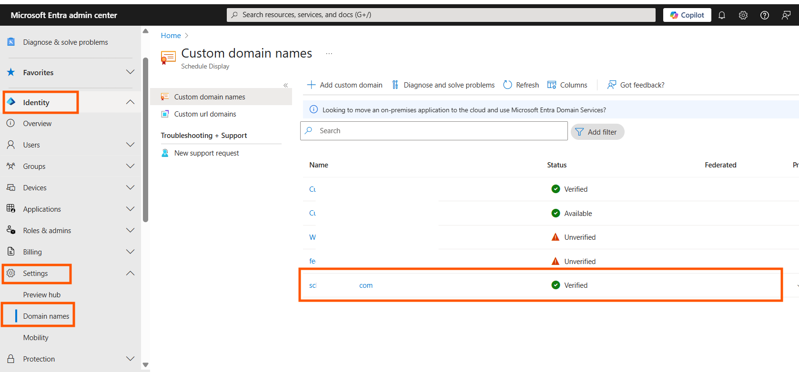Expand the Users chevron

point(130,145)
